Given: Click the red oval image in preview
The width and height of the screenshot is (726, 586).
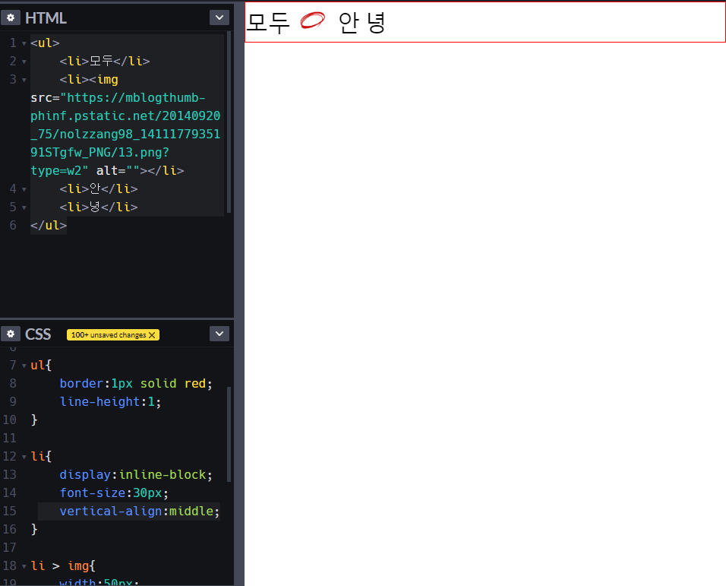Looking at the screenshot, I should tap(313, 21).
